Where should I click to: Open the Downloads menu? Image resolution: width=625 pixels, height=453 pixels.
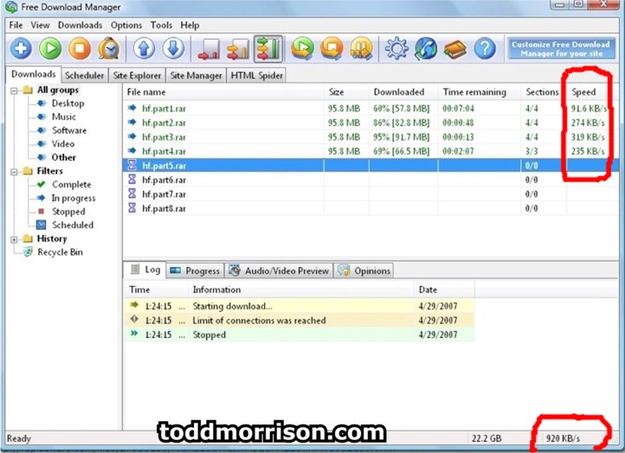81,25
